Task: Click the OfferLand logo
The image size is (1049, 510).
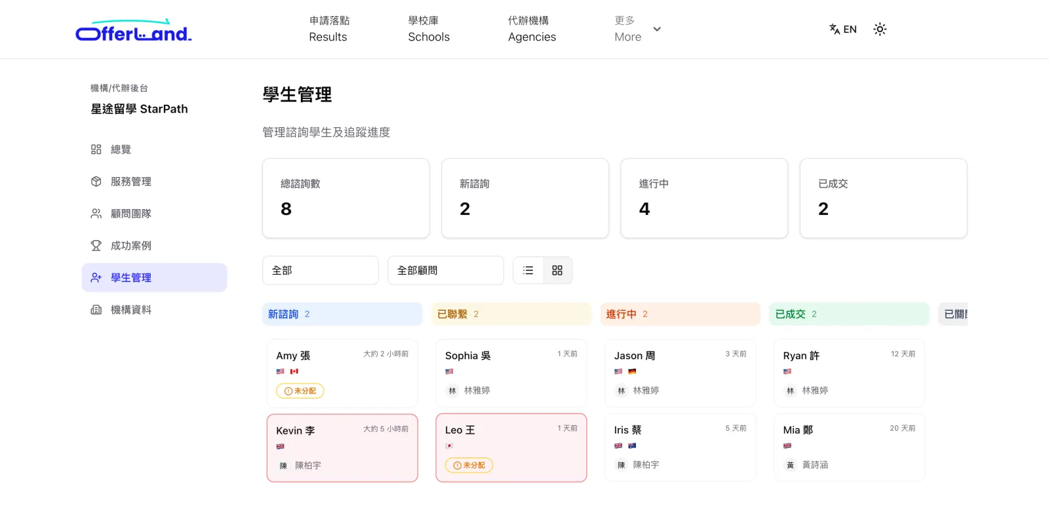Action: pos(134,31)
